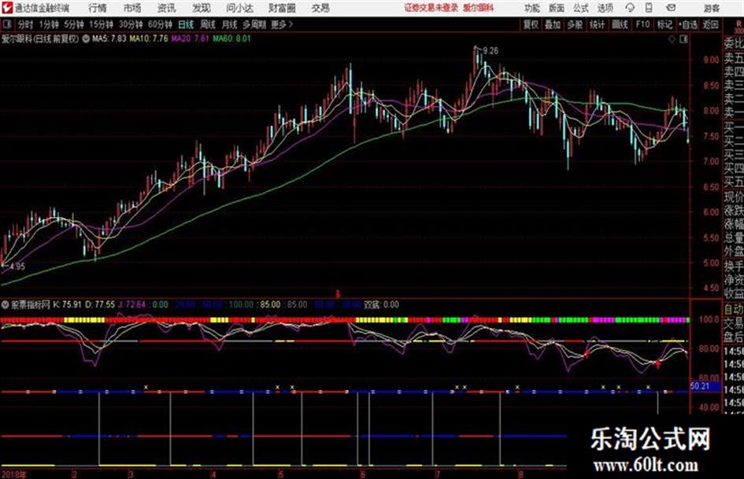744x479 pixels.
Task: Open the 问小达 menu
Action: 239,8
